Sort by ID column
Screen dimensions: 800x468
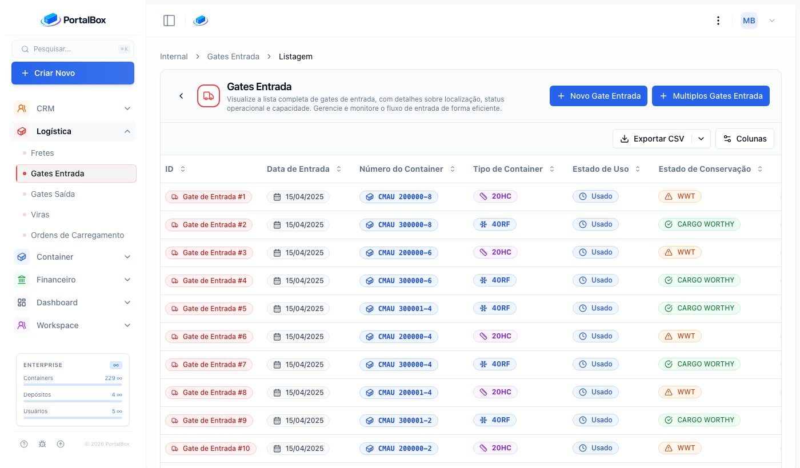coord(183,169)
